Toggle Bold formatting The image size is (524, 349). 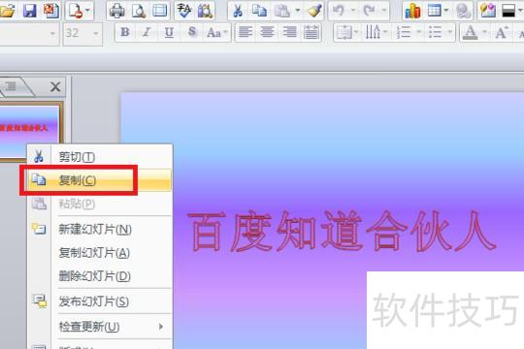(x=125, y=32)
